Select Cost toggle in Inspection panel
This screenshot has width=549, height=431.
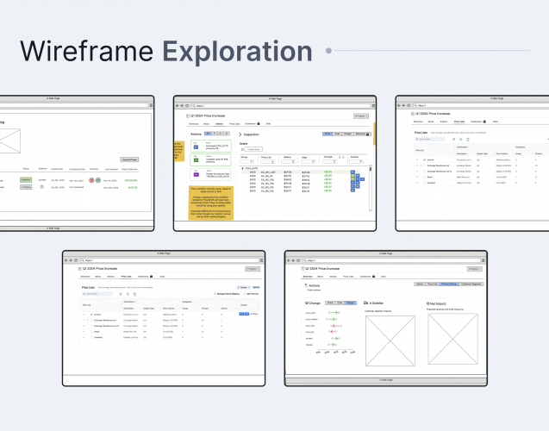click(x=337, y=134)
